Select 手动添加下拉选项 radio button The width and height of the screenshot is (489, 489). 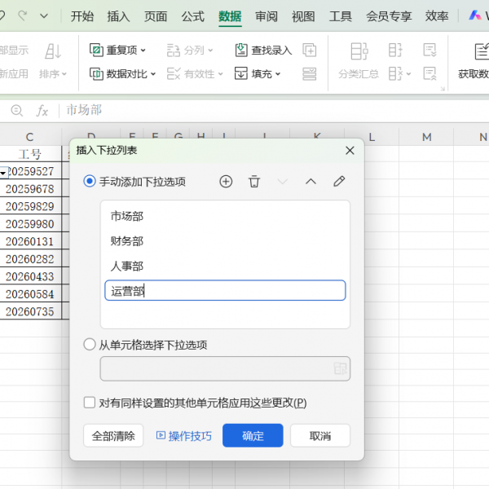pos(90,182)
